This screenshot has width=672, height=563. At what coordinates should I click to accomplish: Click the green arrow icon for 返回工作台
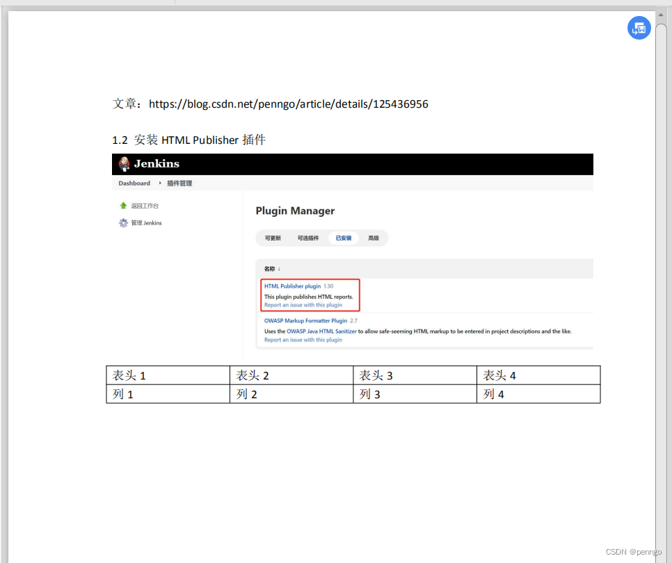123,206
